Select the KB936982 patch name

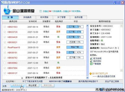12,63
